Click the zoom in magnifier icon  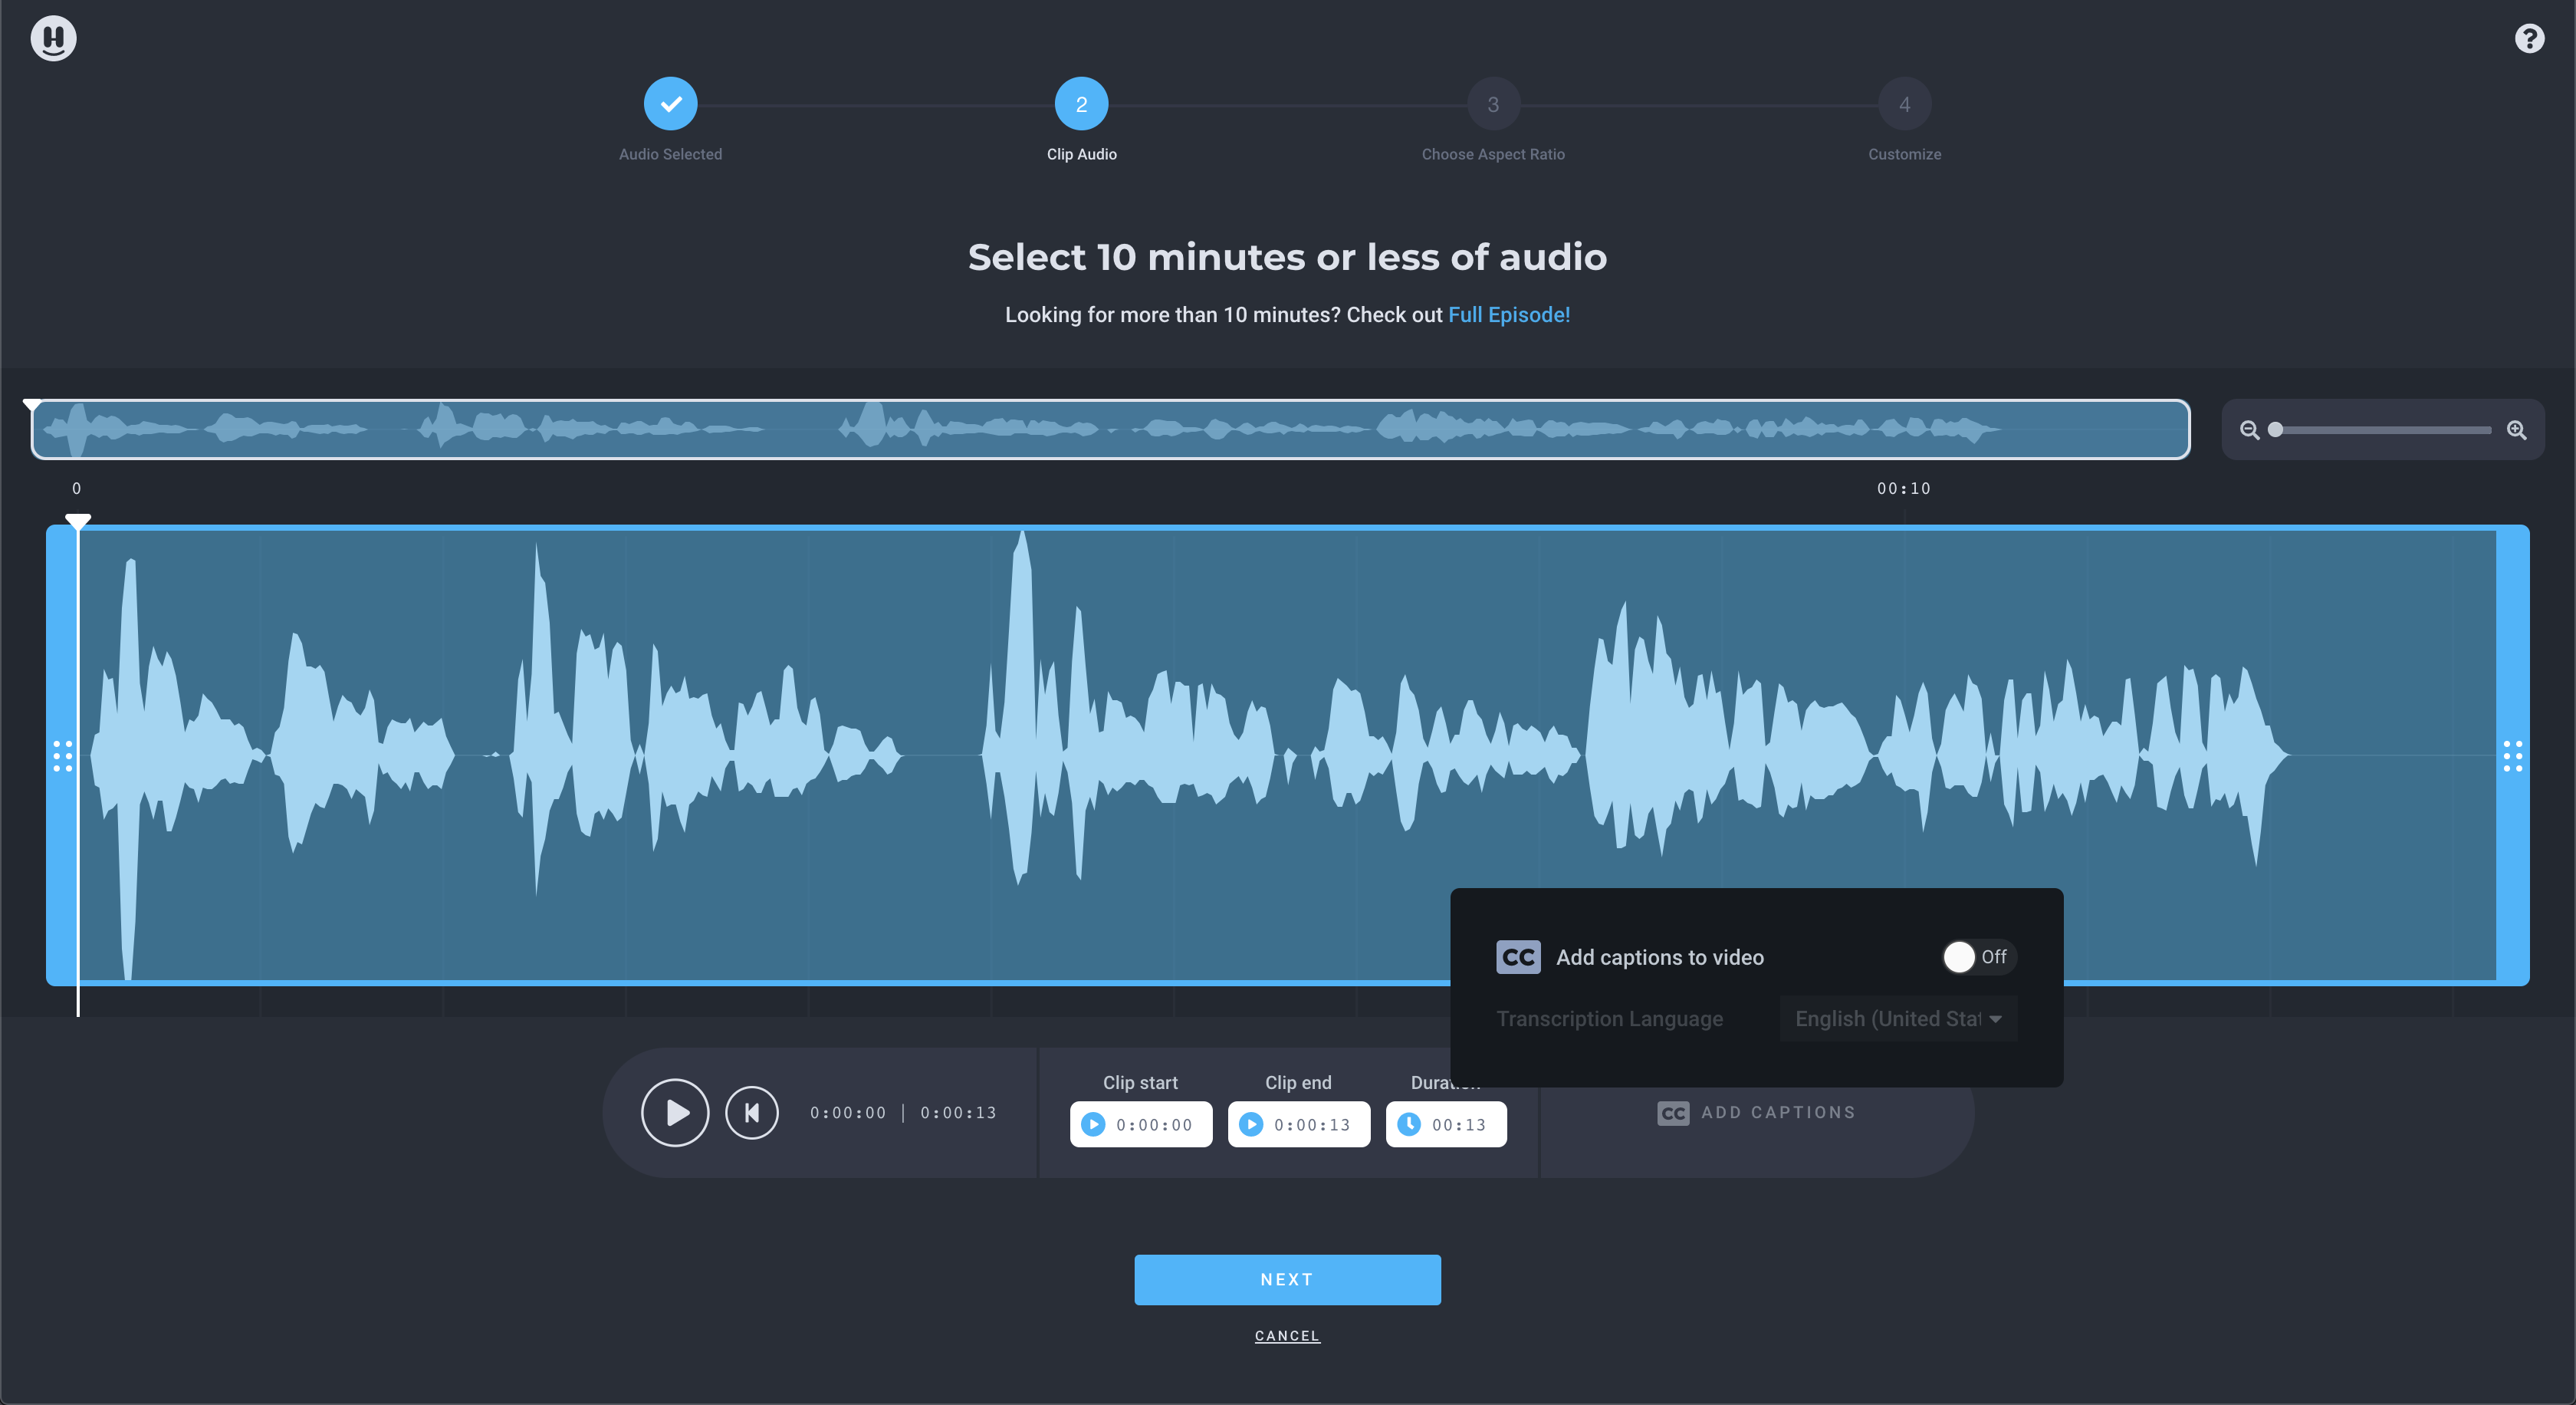coord(2518,430)
